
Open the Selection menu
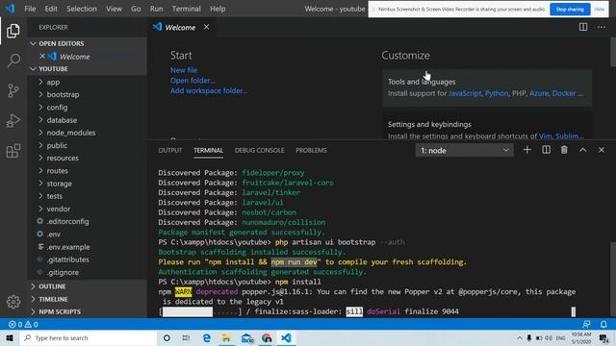tap(81, 9)
